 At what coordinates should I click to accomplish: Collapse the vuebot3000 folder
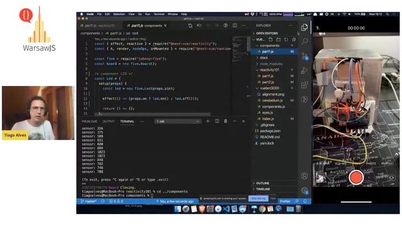(x=269, y=88)
